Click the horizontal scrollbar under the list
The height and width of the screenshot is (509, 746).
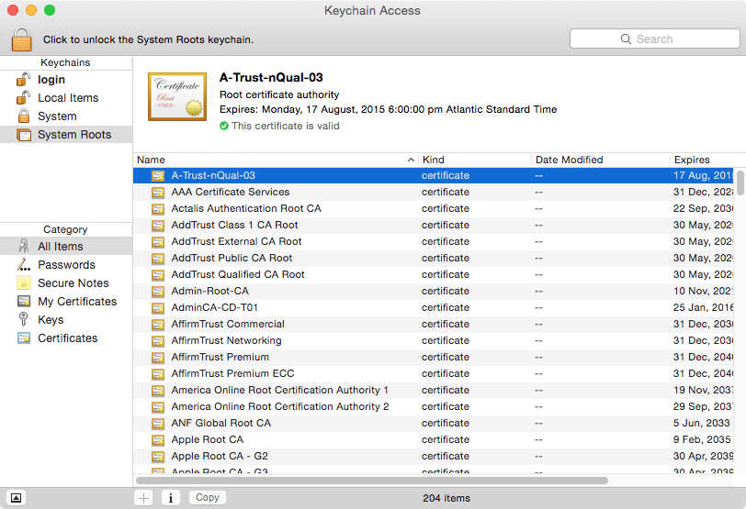[x=371, y=480]
